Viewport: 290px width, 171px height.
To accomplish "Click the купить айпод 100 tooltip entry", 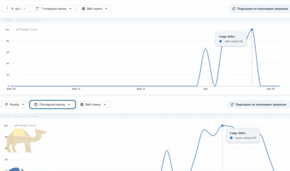I will click(243, 138).
